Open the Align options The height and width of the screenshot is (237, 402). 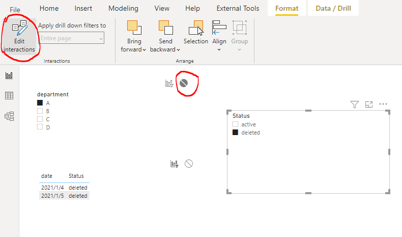(219, 36)
